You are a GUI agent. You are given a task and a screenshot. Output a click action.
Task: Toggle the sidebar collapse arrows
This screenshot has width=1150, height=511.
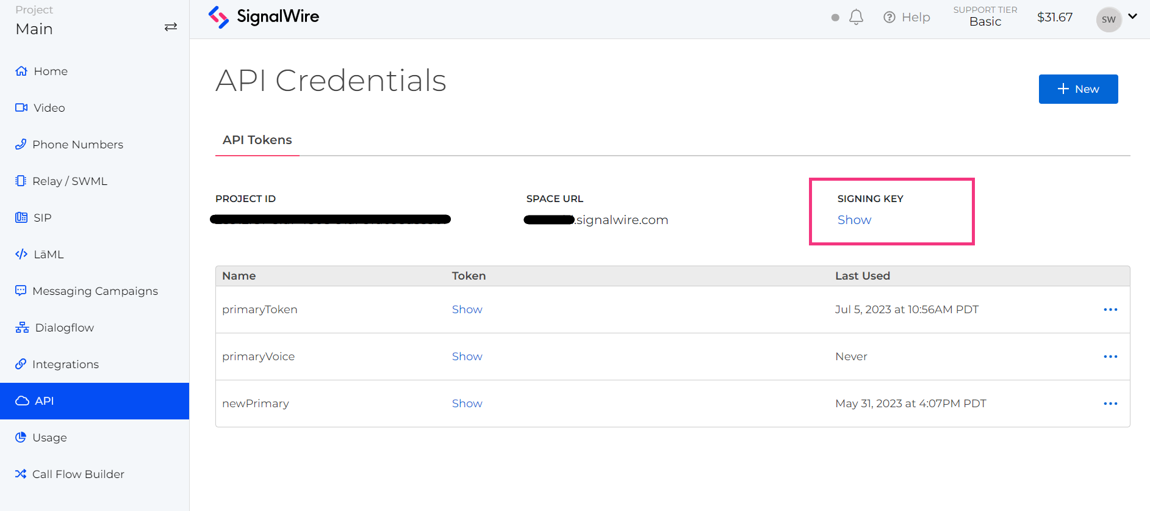point(171,26)
